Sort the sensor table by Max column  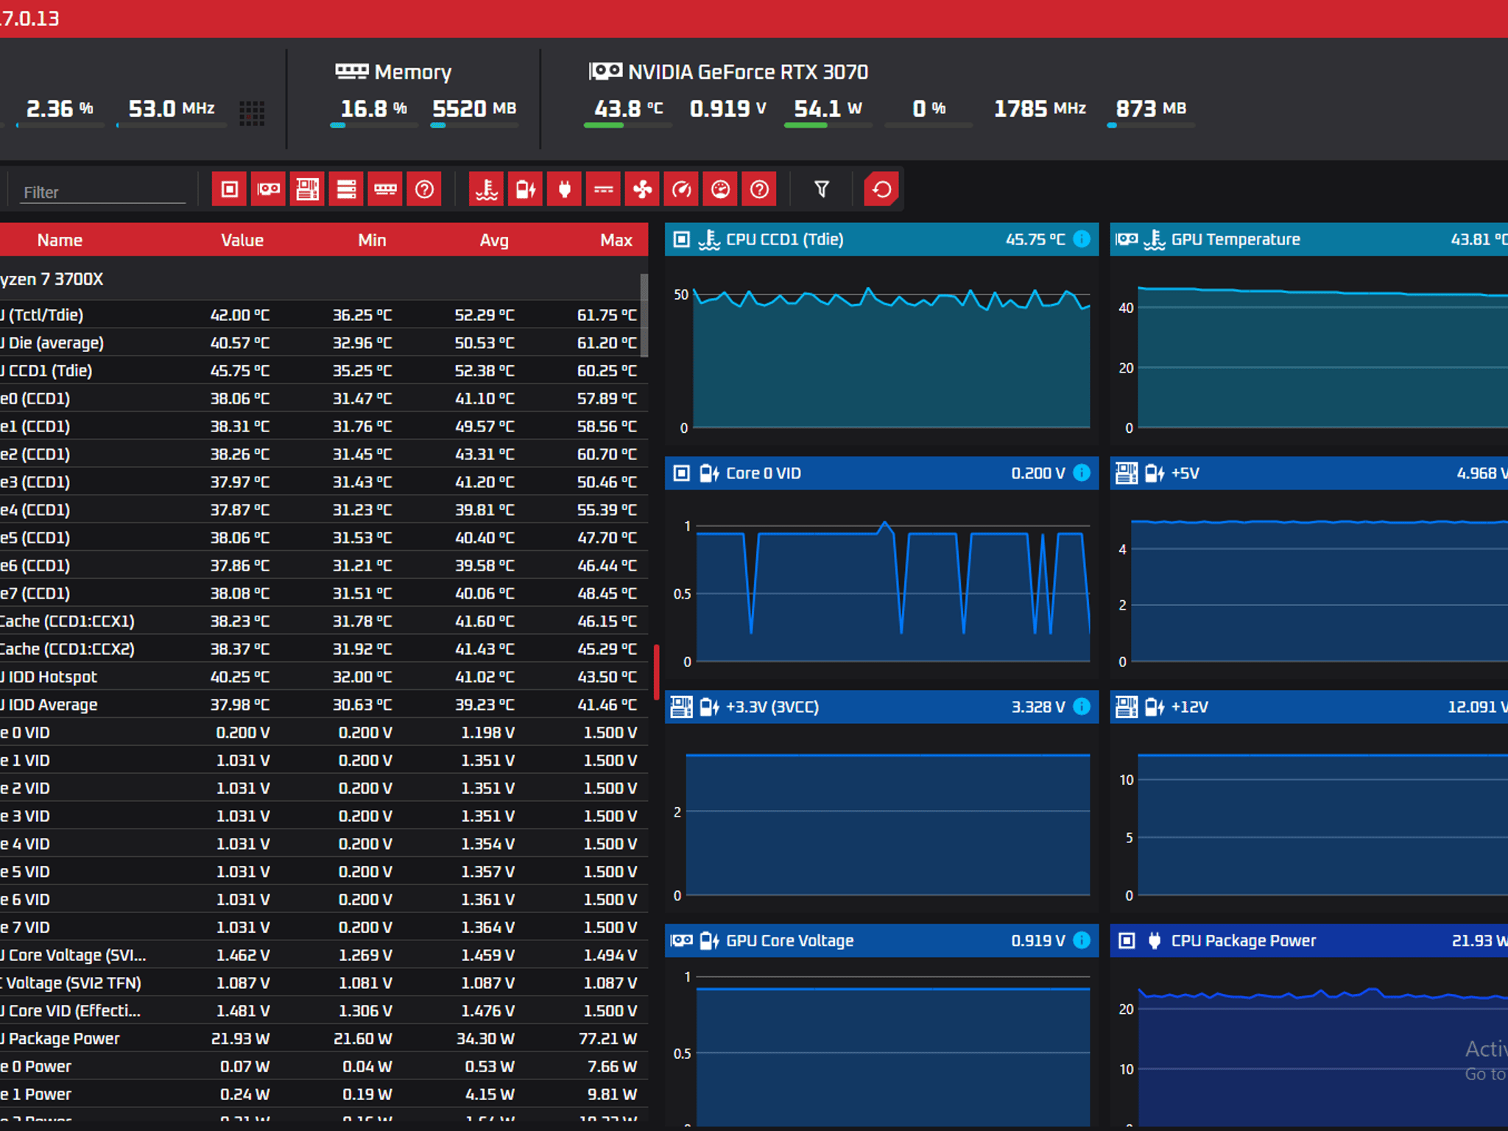616,240
